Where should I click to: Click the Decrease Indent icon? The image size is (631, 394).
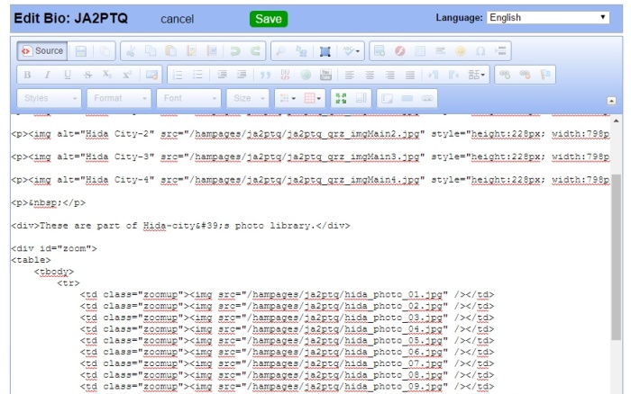click(x=222, y=75)
